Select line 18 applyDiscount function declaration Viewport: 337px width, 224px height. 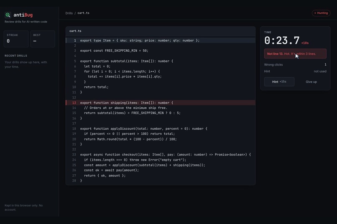coord(161,128)
